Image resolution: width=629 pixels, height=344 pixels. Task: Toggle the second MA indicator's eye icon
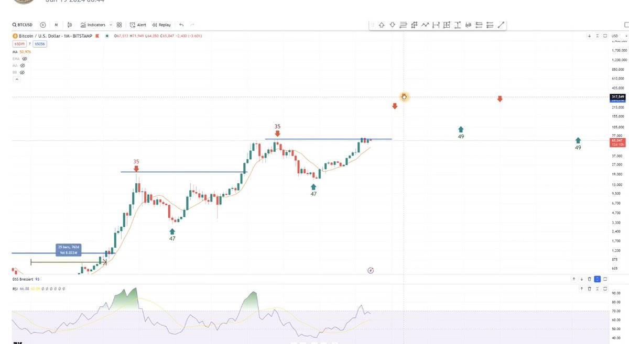click(x=22, y=65)
